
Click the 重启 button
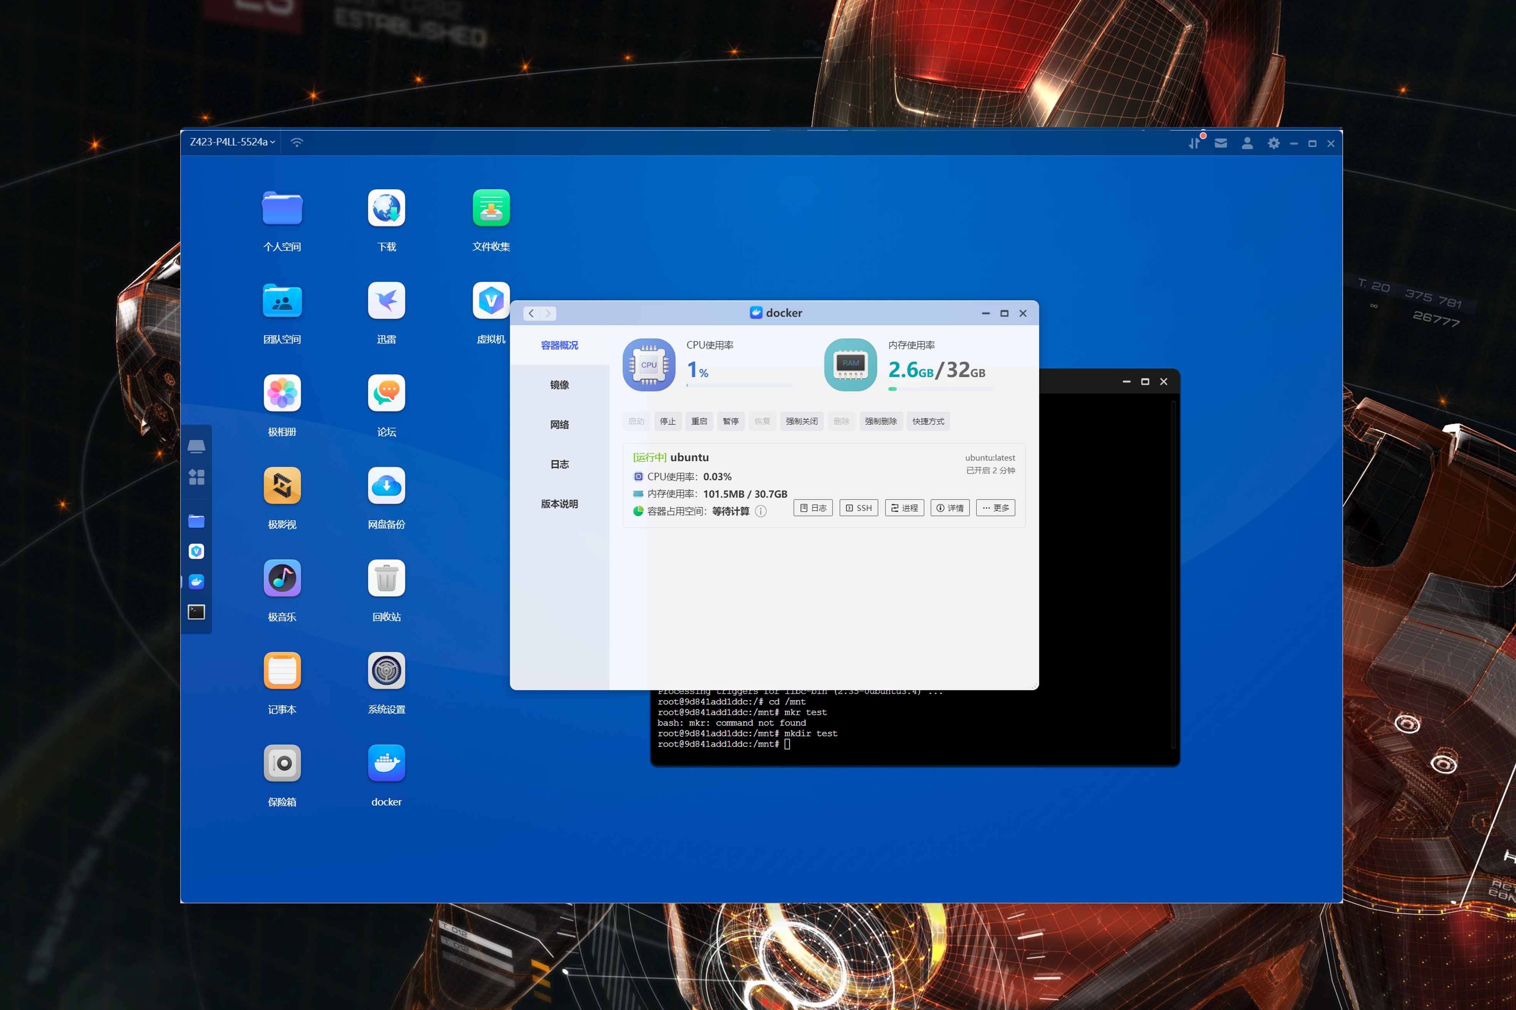coord(699,421)
